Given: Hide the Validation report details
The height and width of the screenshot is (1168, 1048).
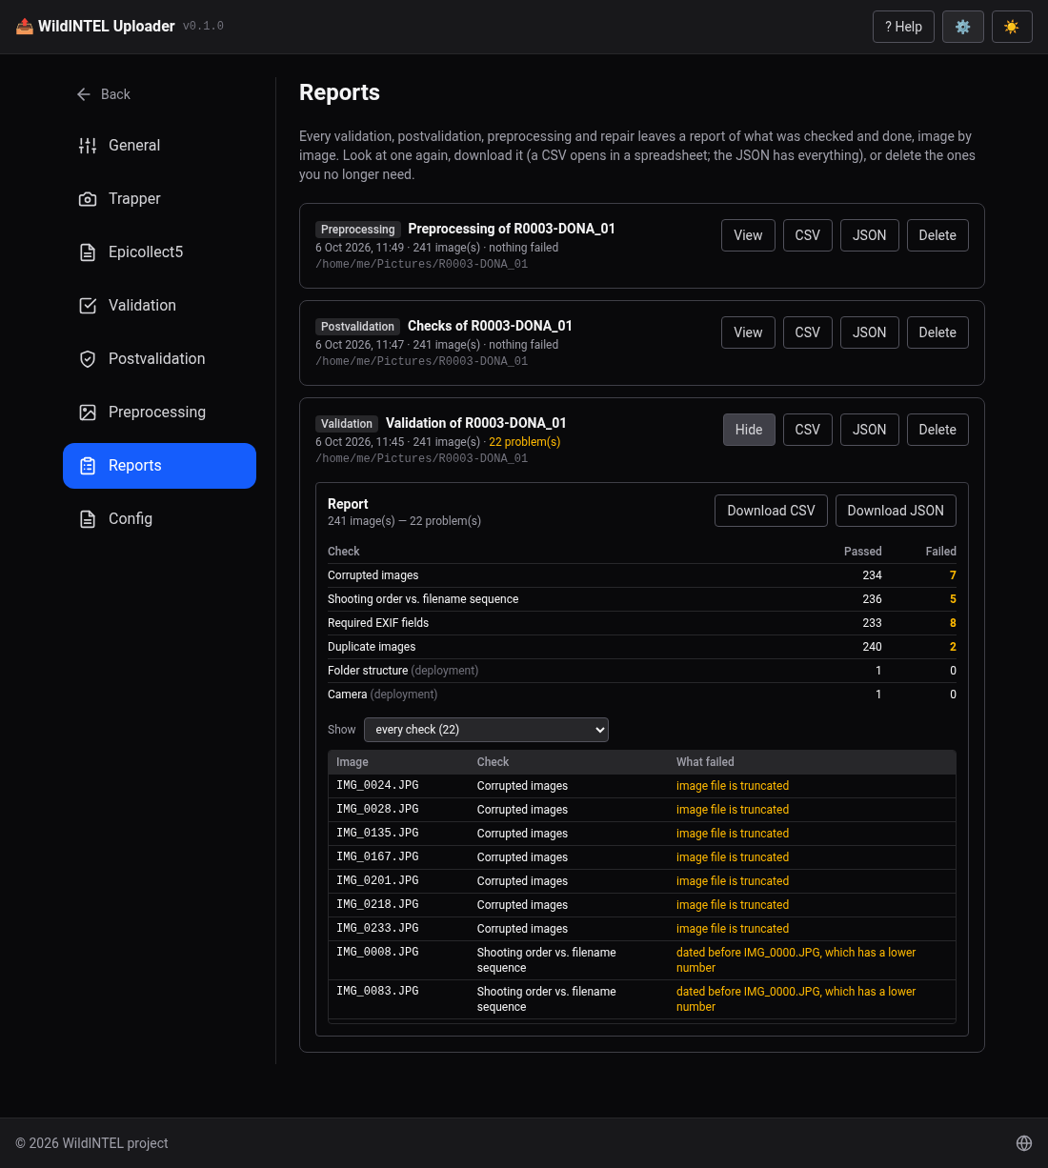Looking at the screenshot, I should point(749,430).
